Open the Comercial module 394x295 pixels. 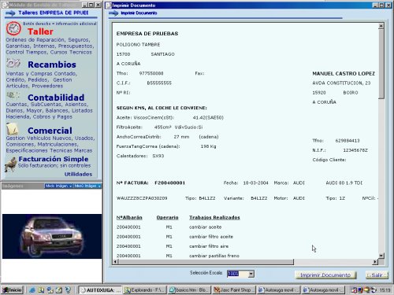(x=50, y=131)
